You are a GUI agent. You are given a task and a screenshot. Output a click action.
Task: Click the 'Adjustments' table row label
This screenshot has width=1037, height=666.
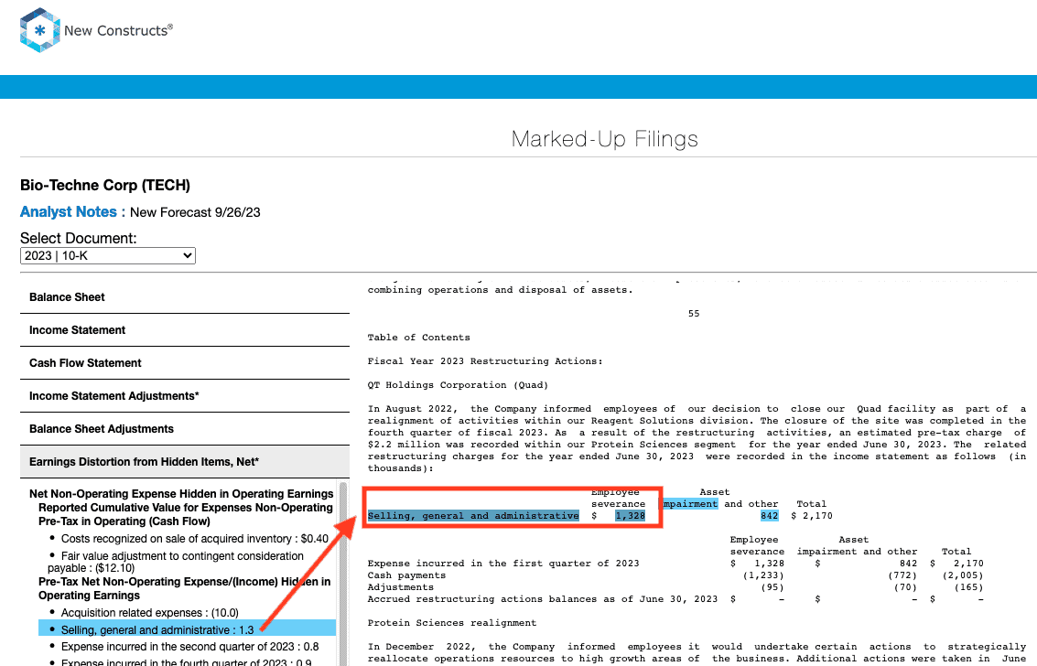[x=401, y=587]
